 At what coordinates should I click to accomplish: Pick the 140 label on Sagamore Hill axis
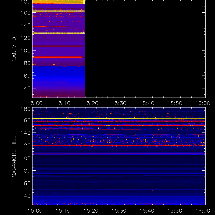(26, 133)
